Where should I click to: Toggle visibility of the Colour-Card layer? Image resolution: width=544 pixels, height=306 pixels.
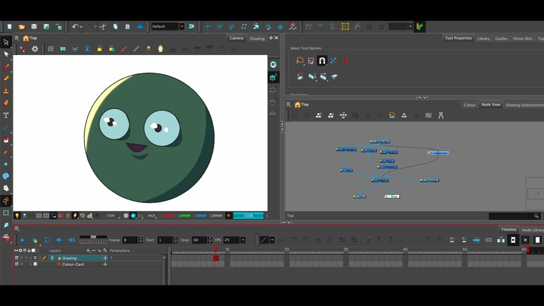[17, 264]
